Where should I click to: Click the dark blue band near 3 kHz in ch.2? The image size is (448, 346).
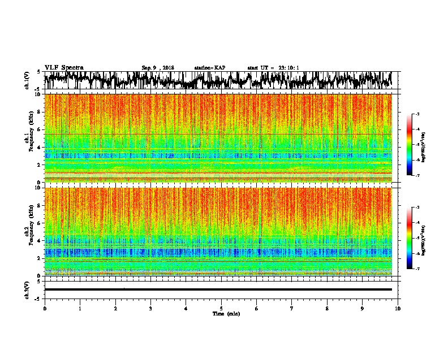point(218,252)
